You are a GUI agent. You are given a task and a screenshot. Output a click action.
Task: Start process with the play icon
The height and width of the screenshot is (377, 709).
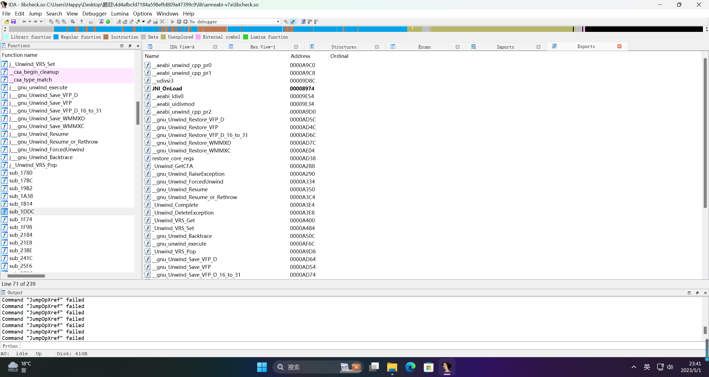pyautogui.click(x=172, y=22)
